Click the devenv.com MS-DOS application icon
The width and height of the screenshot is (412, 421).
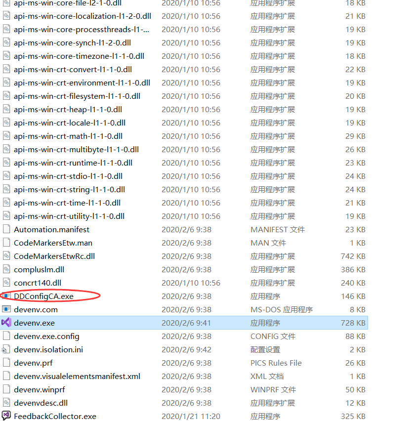(x=6, y=309)
